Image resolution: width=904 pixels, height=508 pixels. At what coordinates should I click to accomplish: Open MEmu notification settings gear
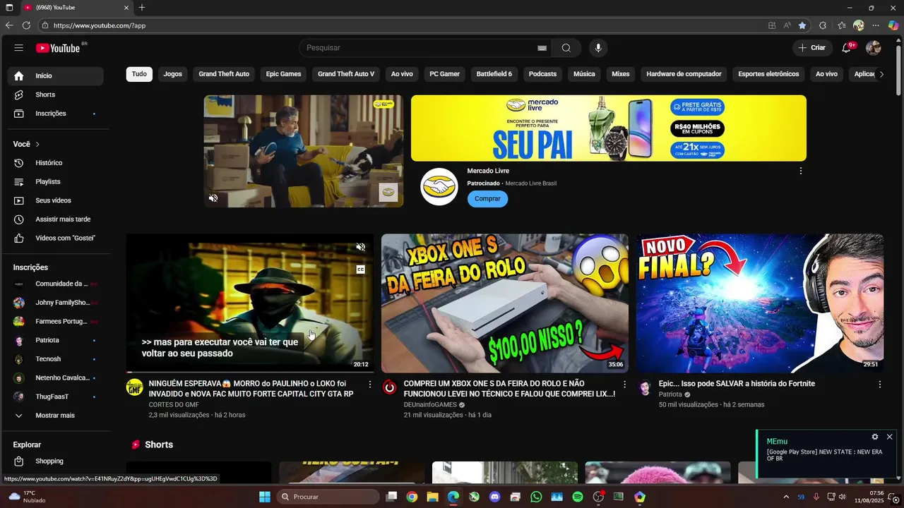point(875,437)
